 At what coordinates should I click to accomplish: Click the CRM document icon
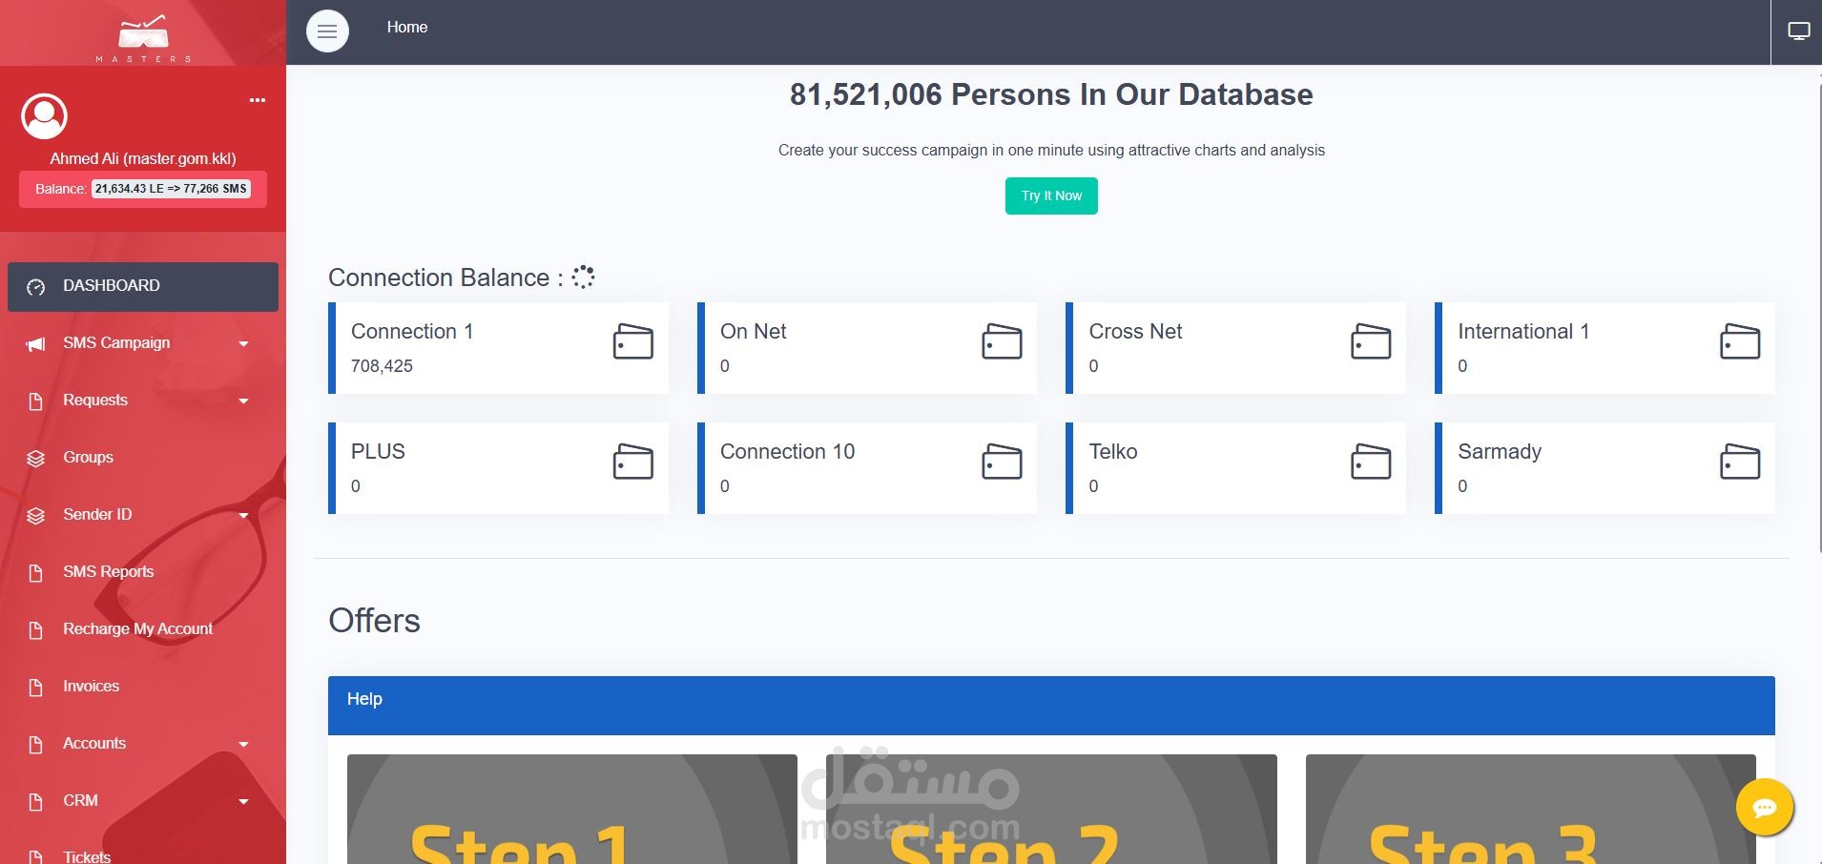pos(36,802)
